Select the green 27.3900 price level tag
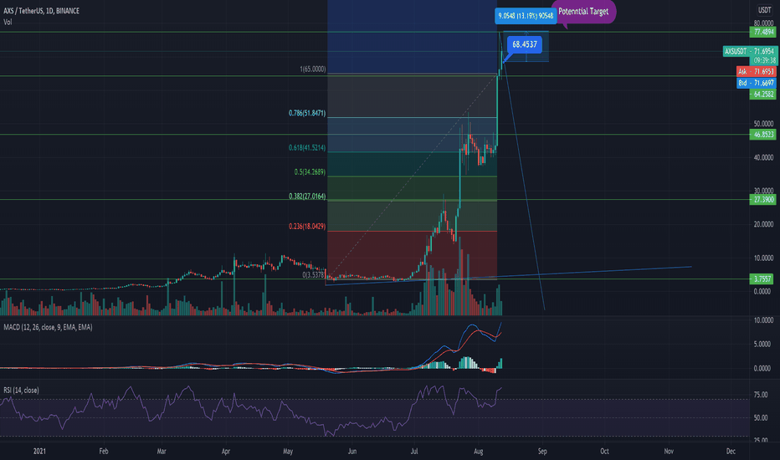Image resolution: width=780 pixels, height=460 pixels. [x=763, y=199]
